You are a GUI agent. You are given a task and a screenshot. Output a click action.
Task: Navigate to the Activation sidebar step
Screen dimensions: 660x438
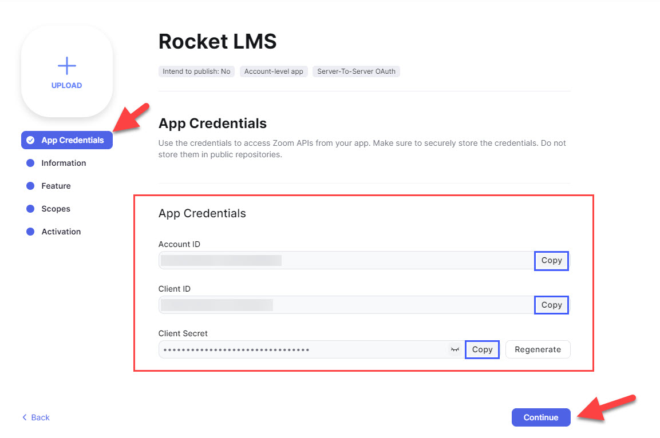click(x=61, y=232)
